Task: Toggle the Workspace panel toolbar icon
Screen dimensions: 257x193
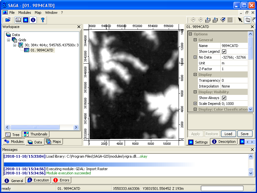Action: point(18,20)
